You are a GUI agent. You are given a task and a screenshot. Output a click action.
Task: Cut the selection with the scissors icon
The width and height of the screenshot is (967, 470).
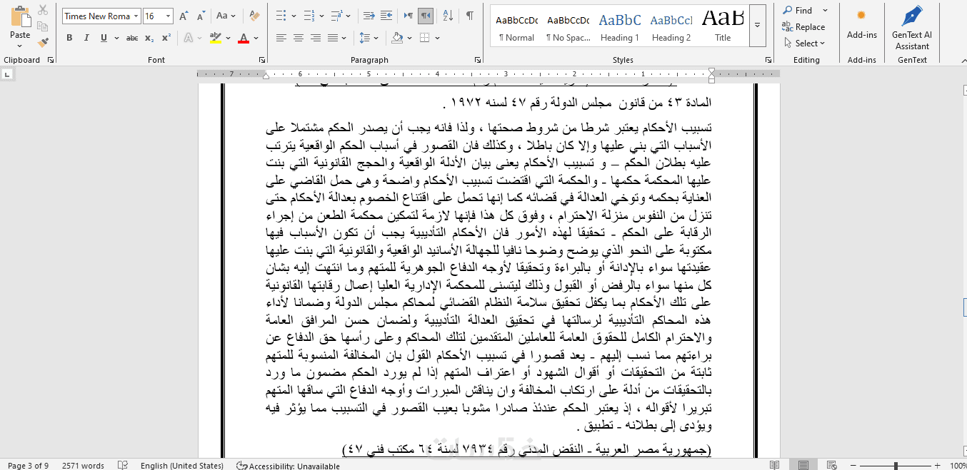[43, 10]
